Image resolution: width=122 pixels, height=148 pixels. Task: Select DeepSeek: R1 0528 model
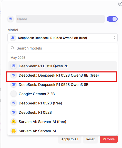point(63,112)
